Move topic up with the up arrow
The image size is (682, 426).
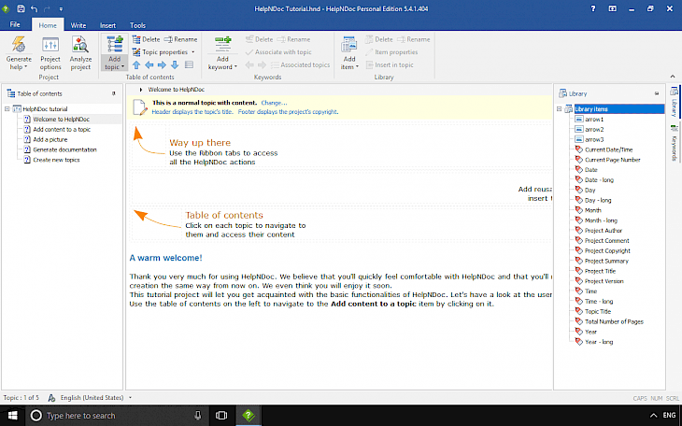pyautogui.click(x=136, y=65)
